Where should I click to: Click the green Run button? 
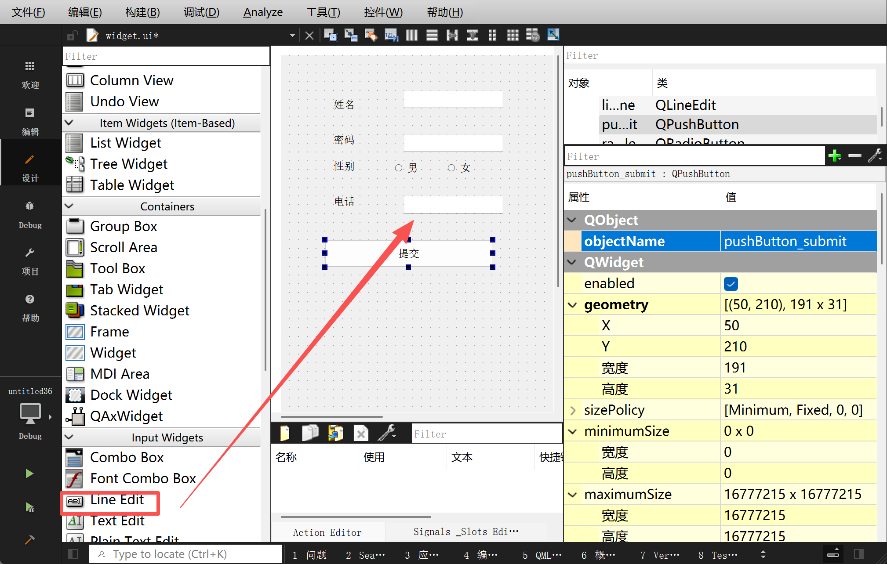pyautogui.click(x=29, y=474)
